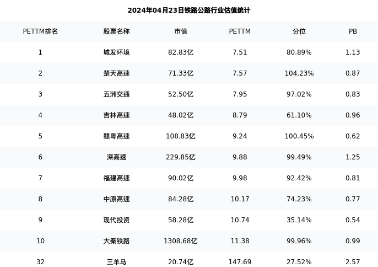
Task: Select the PETTM column header
Action: click(x=240, y=31)
